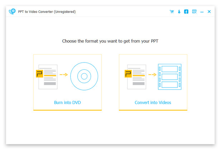The width and height of the screenshot is (221, 150).
Task: Click the window title text '(Unregistered)'
Action: click(x=63, y=11)
